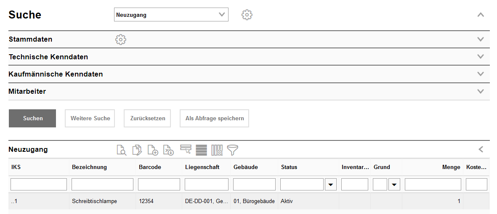The width and height of the screenshot is (497, 214).
Task: Click the Bezeichnung filter input field
Action: click(102, 185)
